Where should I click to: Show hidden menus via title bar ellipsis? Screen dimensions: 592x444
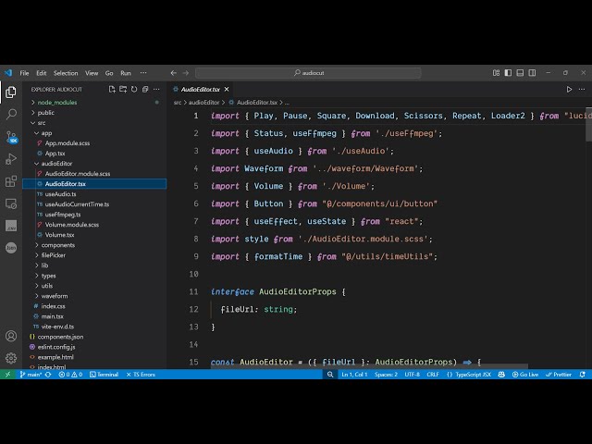tap(143, 73)
